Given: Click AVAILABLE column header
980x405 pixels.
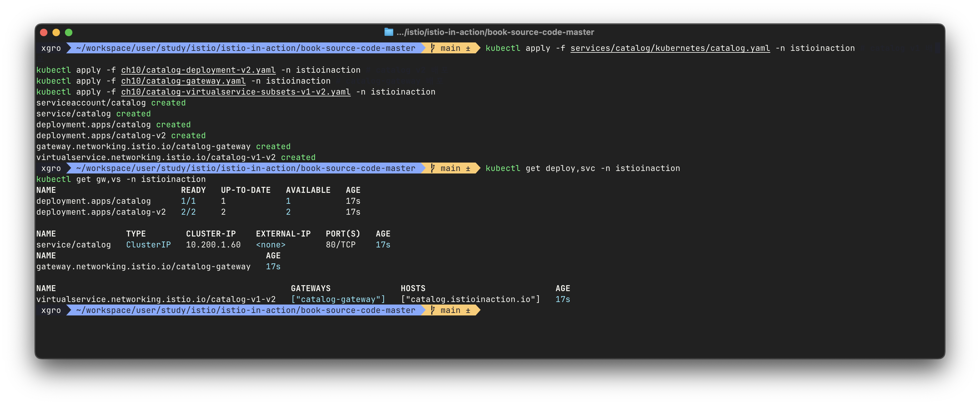Looking at the screenshot, I should pyautogui.click(x=308, y=190).
